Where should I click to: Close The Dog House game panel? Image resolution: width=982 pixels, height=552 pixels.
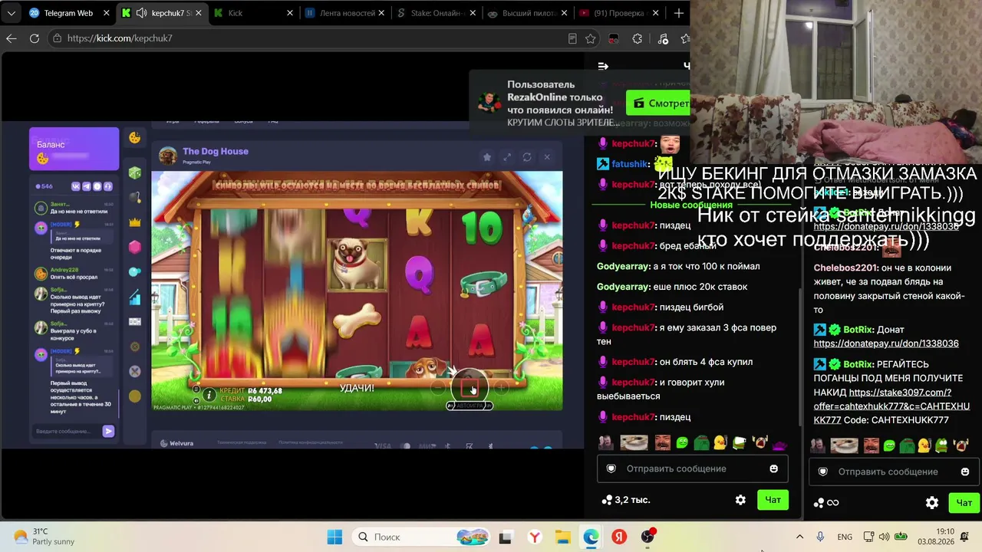547,156
